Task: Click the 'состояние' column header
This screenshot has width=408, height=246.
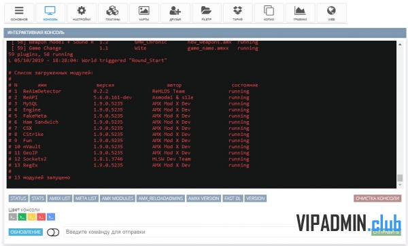Action: click(245, 85)
